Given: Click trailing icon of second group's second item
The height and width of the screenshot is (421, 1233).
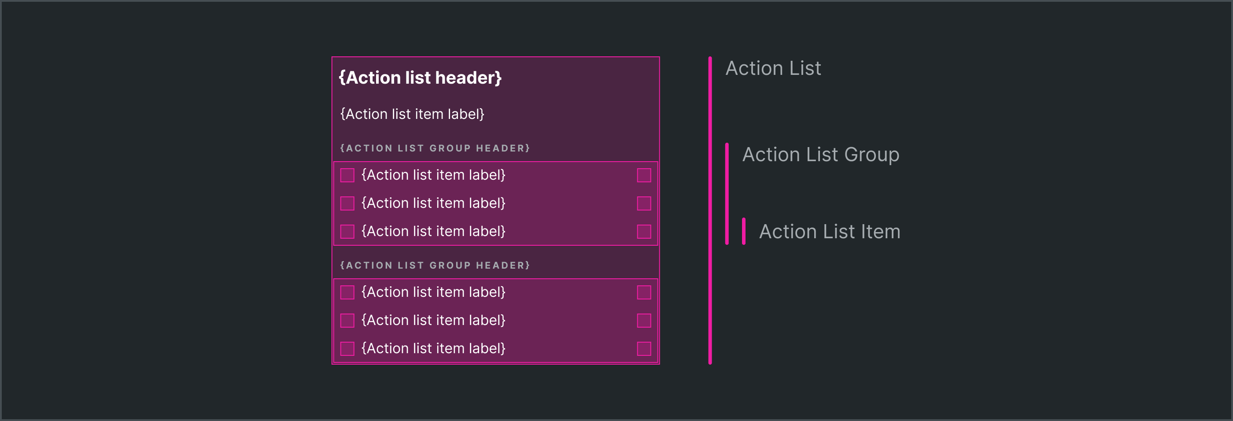Looking at the screenshot, I should click(644, 321).
